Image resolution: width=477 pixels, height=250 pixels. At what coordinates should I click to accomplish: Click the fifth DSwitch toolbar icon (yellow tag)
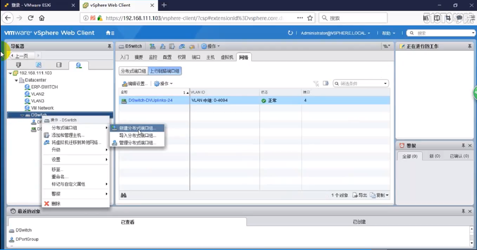(192, 46)
